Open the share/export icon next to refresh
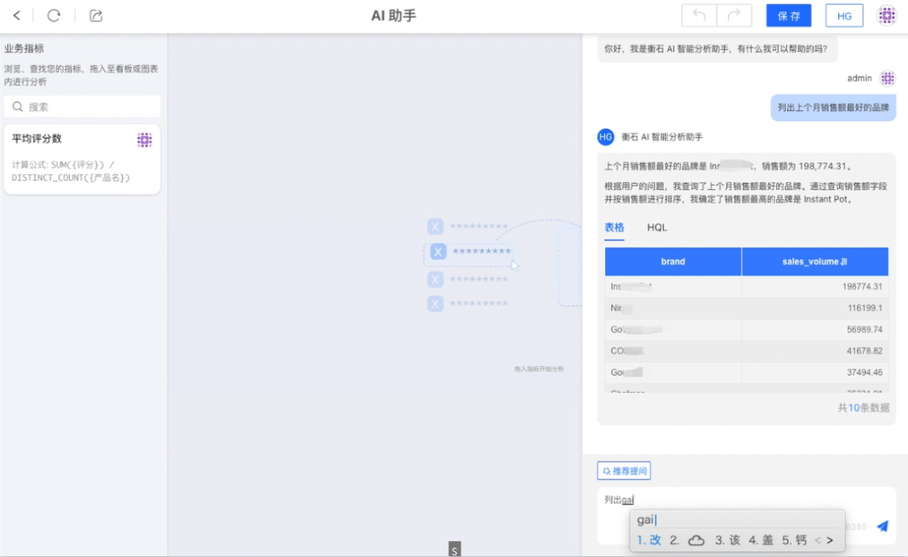The image size is (908, 557). pyautogui.click(x=95, y=15)
